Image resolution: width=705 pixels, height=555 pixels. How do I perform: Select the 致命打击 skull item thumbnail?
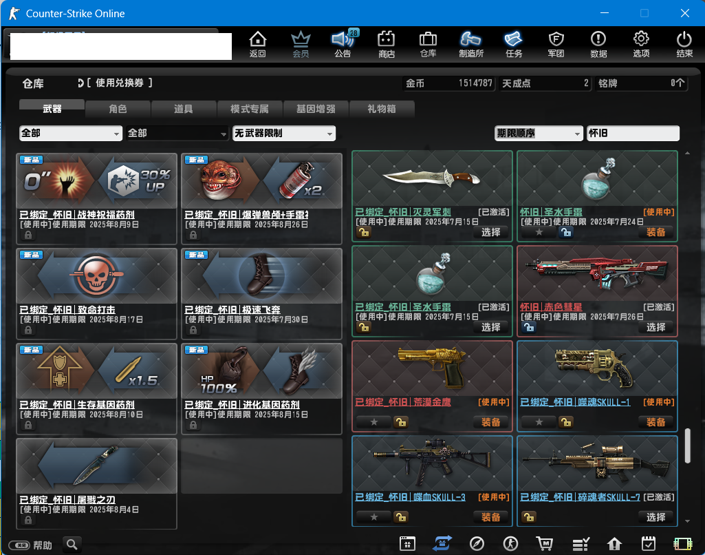click(97, 276)
